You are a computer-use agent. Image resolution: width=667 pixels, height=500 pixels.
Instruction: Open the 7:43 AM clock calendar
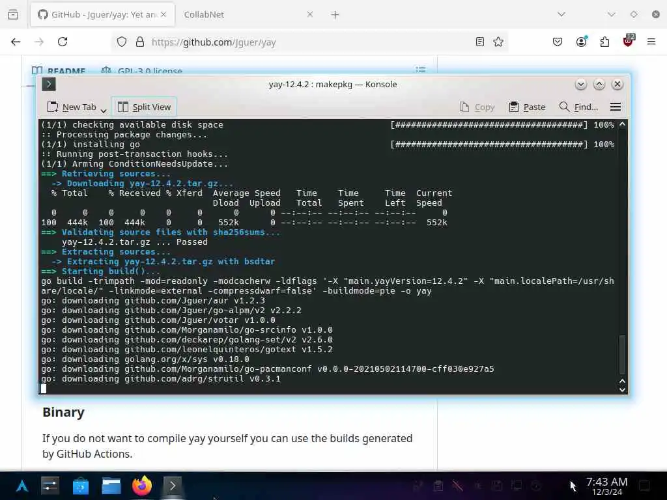coord(606,486)
